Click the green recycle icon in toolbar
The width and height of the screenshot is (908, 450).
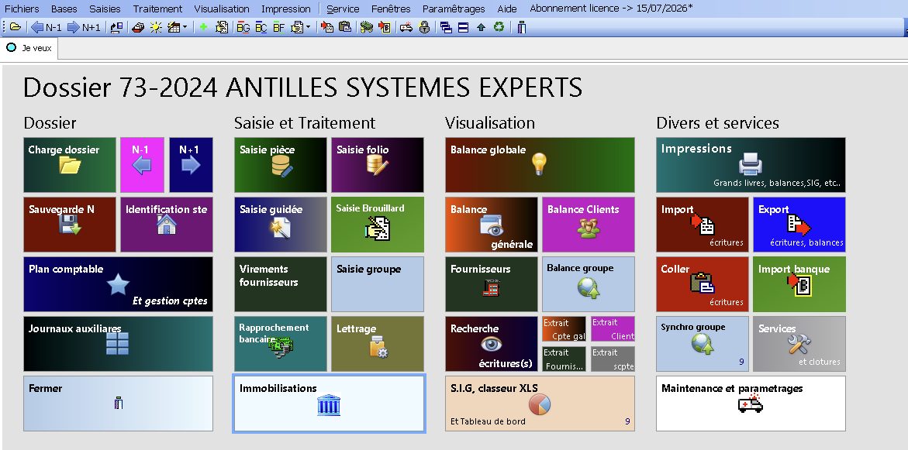[x=499, y=27]
